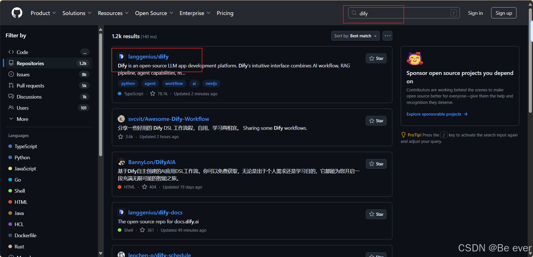Switch to the Repositories filter tab

click(x=30, y=63)
